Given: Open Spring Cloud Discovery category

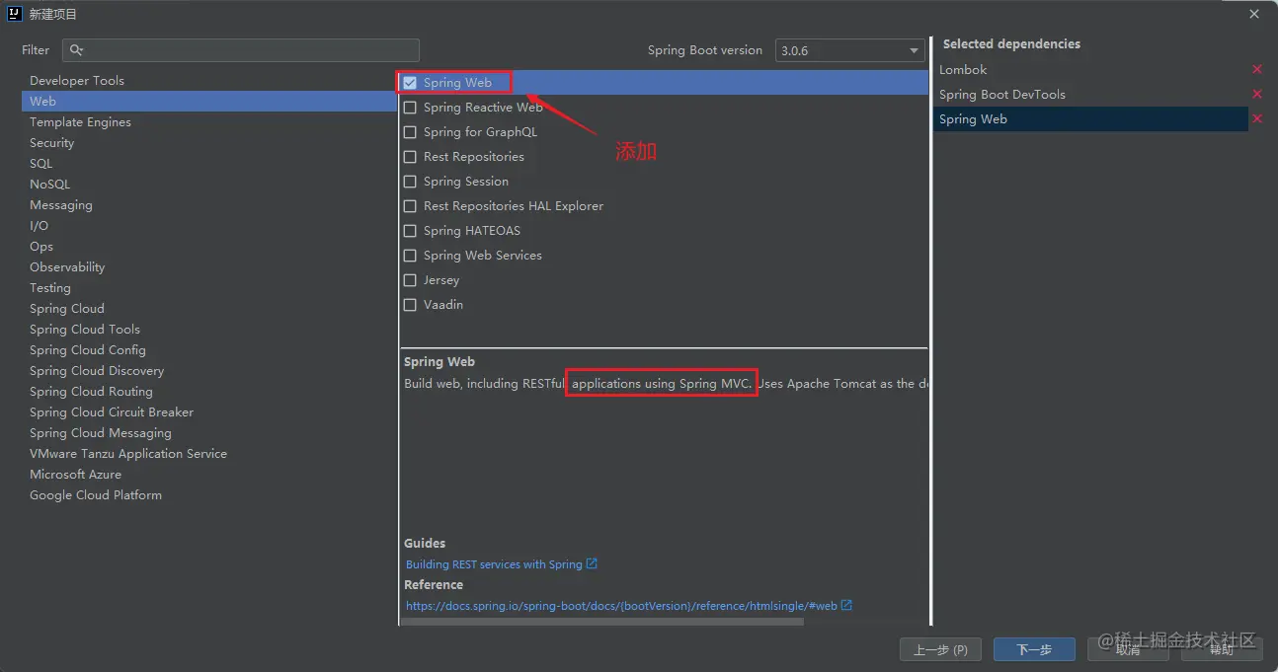Looking at the screenshot, I should pyautogui.click(x=208, y=371).
